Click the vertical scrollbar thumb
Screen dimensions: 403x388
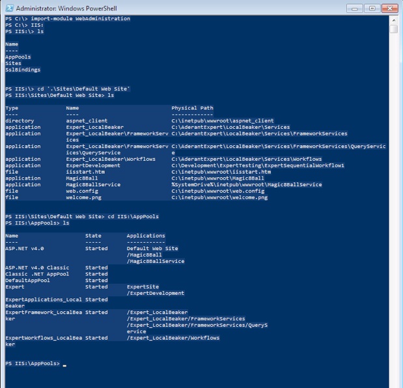click(394, 29)
